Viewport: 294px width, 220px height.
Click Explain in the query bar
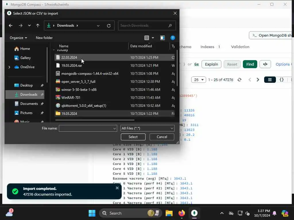(x=211, y=64)
